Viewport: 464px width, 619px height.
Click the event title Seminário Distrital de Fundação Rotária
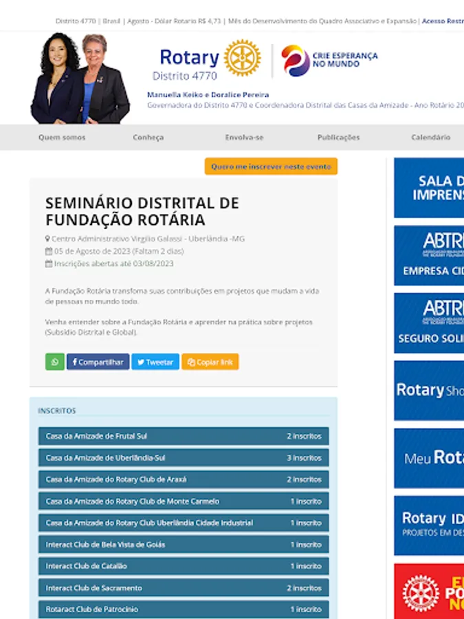pyautogui.click(x=142, y=211)
